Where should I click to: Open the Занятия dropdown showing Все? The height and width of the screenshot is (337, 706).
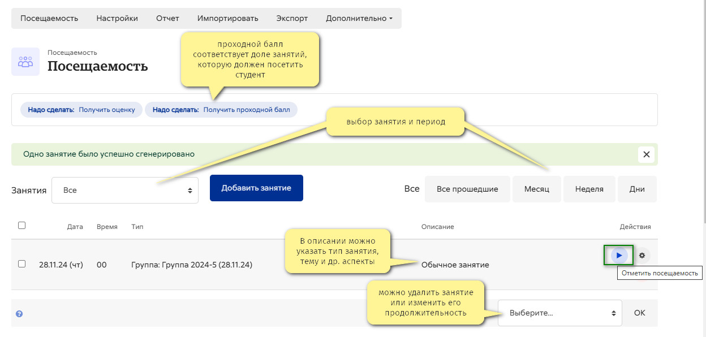tap(125, 190)
